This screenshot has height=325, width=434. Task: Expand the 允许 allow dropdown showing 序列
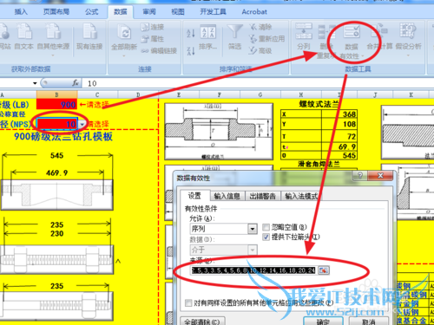[253, 229]
